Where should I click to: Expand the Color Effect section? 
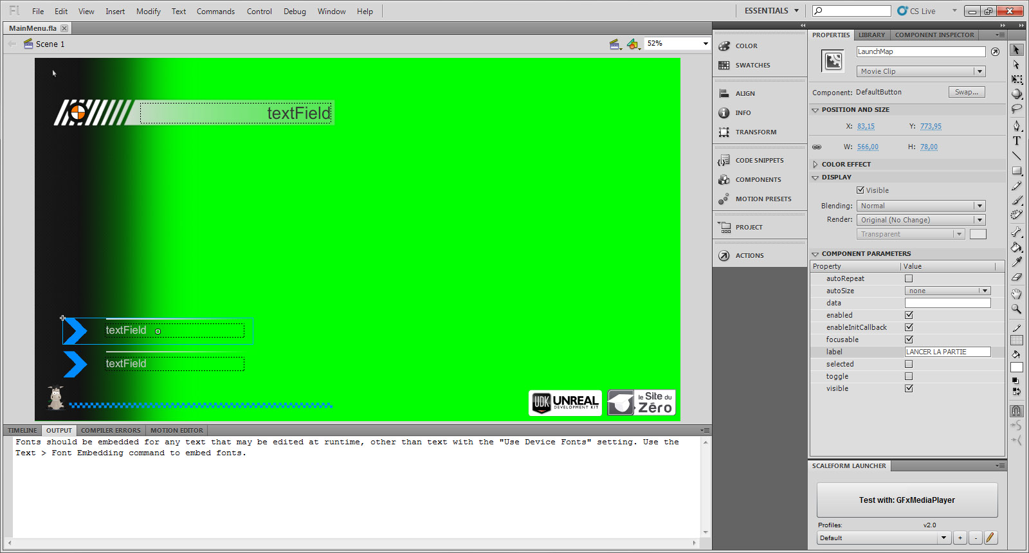pyautogui.click(x=846, y=165)
